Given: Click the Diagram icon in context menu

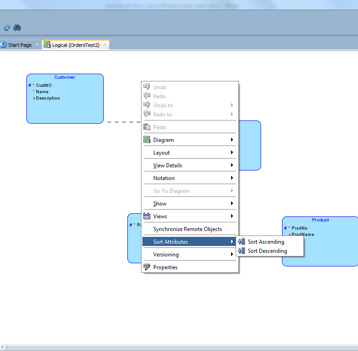Looking at the screenshot, I should pyautogui.click(x=147, y=140).
